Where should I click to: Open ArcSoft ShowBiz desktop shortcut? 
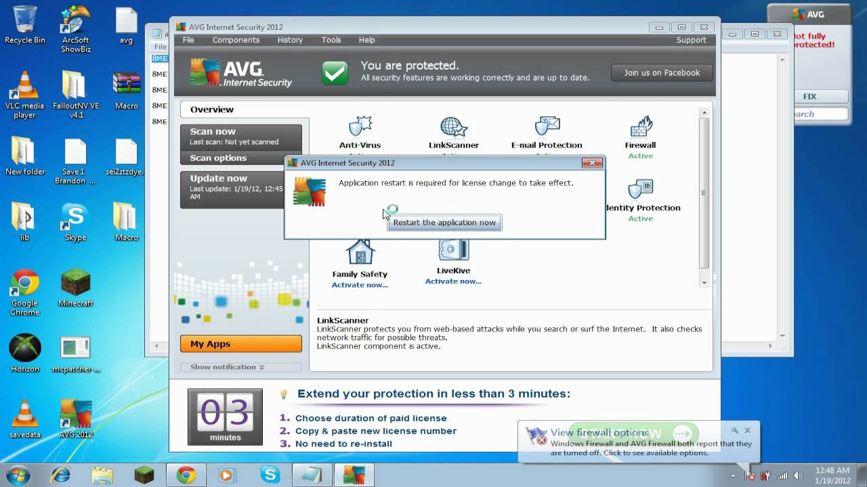(76, 30)
